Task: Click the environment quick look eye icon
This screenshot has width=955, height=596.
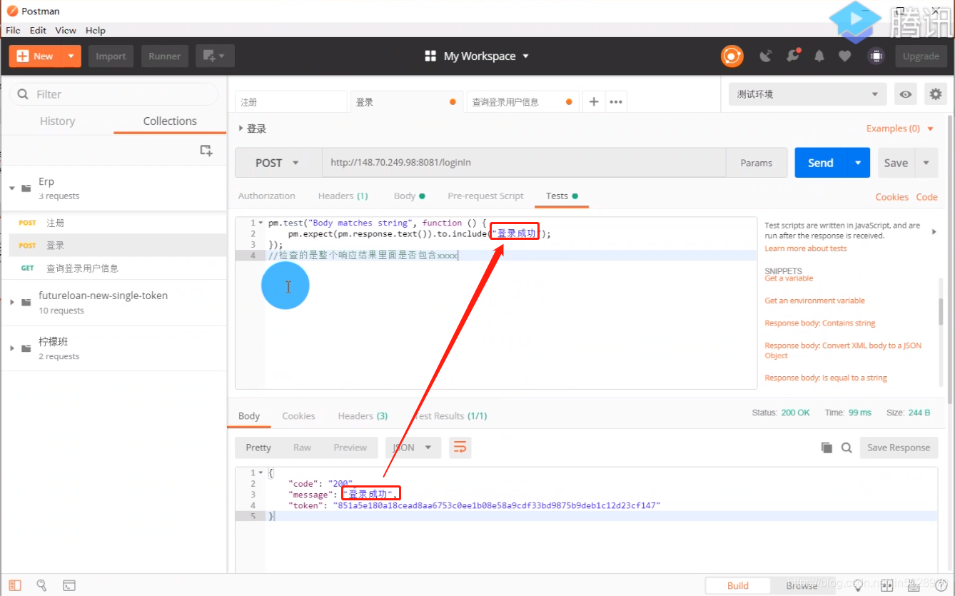Action: pyautogui.click(x=906, y=94)
